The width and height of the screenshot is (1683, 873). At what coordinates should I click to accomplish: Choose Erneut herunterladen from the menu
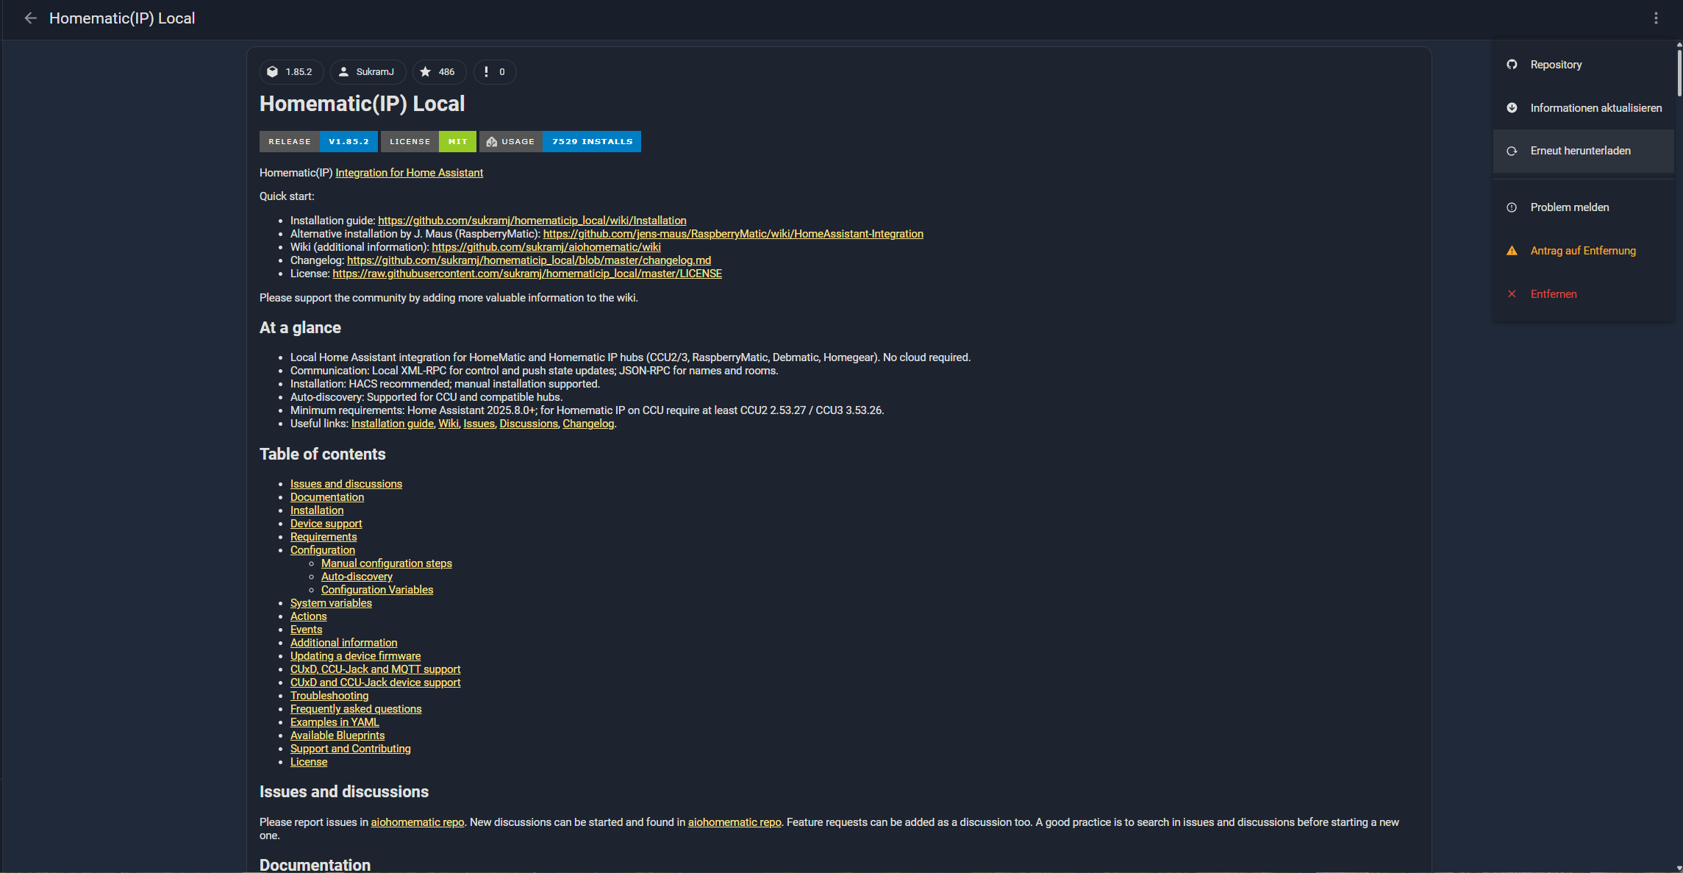tap(1583, 151)
